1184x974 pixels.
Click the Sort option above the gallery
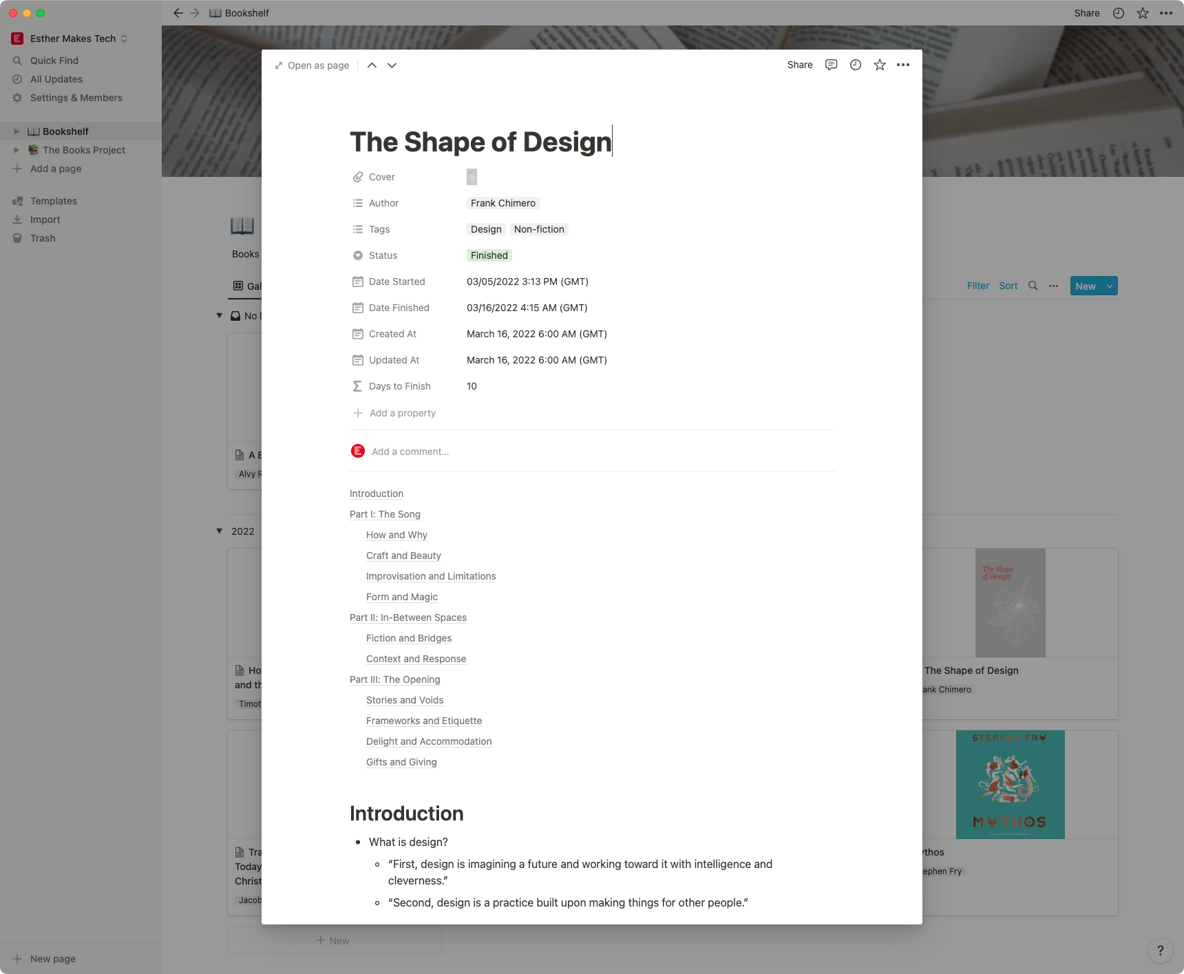[x=1008, y=286]
